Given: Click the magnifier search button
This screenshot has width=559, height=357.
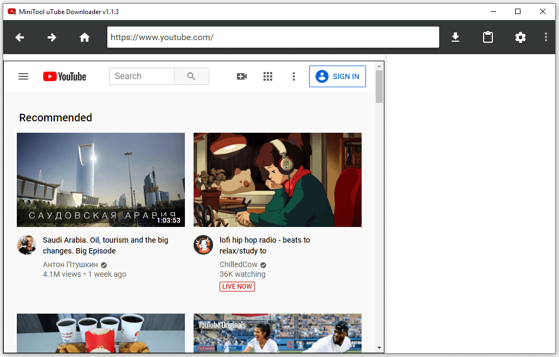Looking at the screenshot, I should click(191, 76).
